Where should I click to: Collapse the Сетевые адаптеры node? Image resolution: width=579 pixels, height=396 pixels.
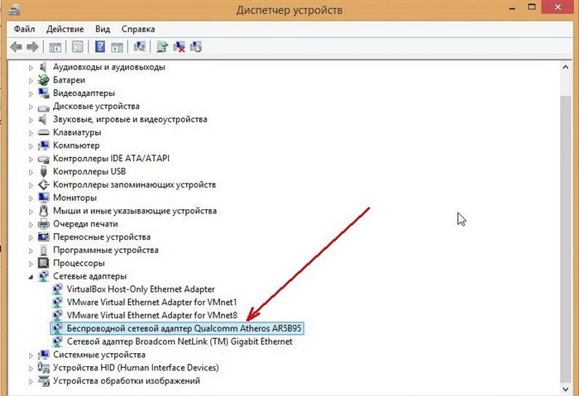coord(31,276)
